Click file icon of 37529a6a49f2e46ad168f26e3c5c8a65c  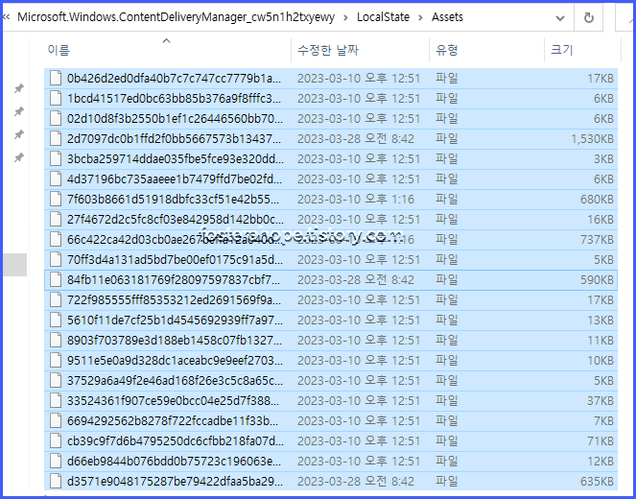pos(56,381)
